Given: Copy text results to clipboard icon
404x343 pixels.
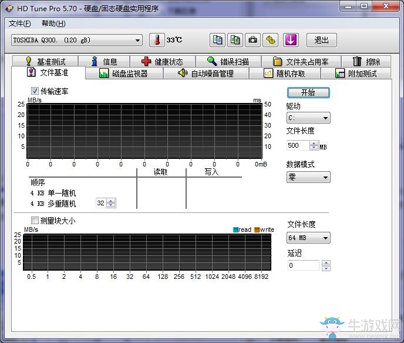Looking at the screenshot, I should (x=217, y=40).
